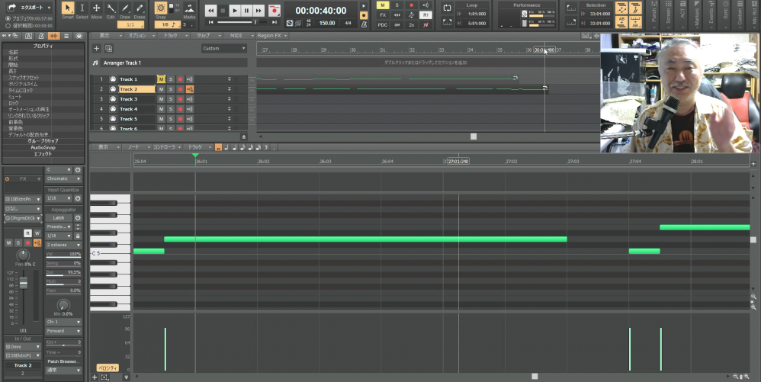Rewind using the transport rewind button
Screen dimensions: 761x382
tap(210, 11)
